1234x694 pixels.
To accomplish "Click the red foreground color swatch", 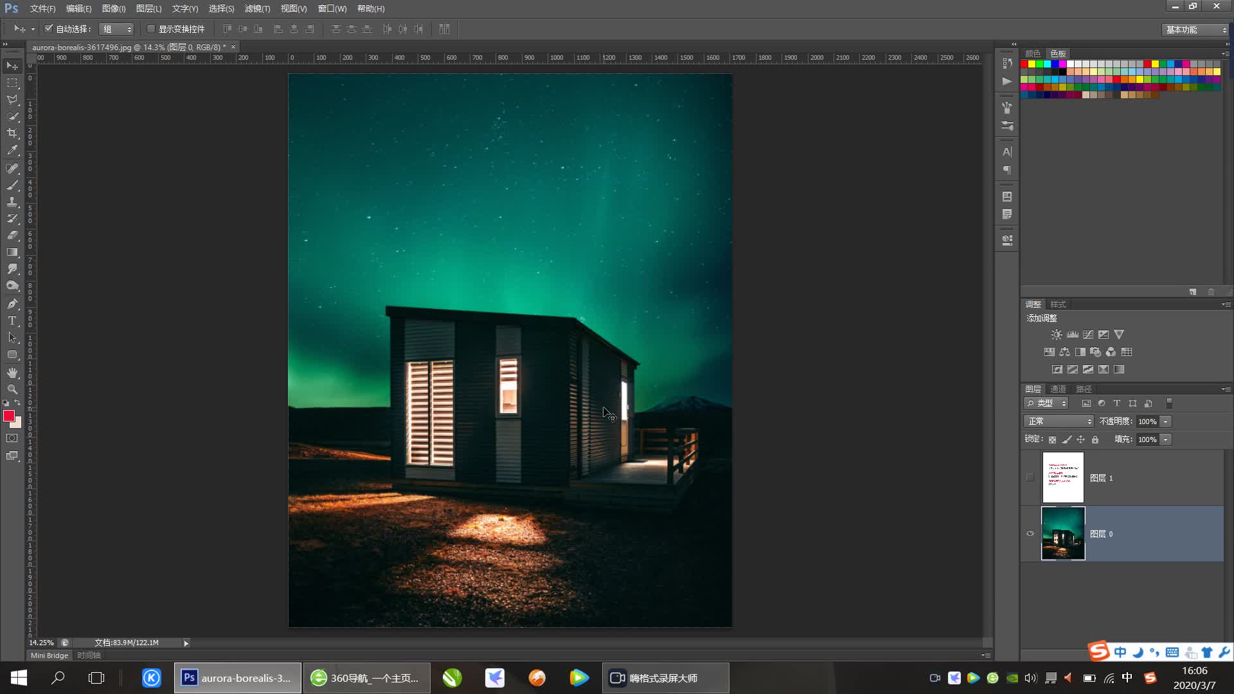I will [x=8, y=416].
